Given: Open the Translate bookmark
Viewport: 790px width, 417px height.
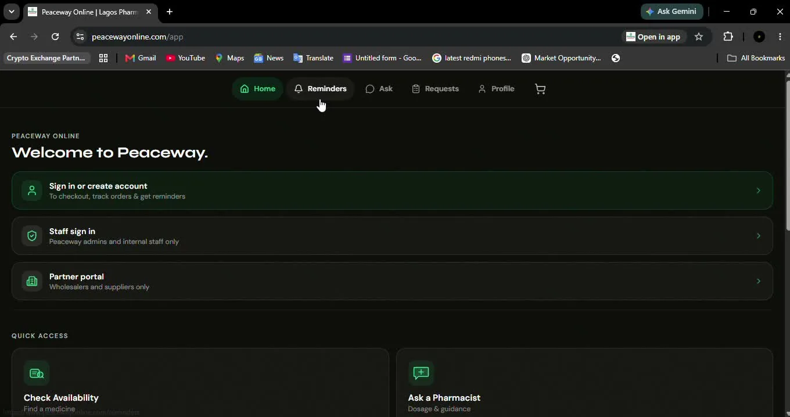Looking at the screenshot, I should (x=313, y=58).
